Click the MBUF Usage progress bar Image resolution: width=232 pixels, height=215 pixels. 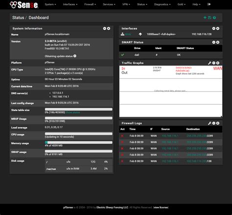[x=79, y=118]
